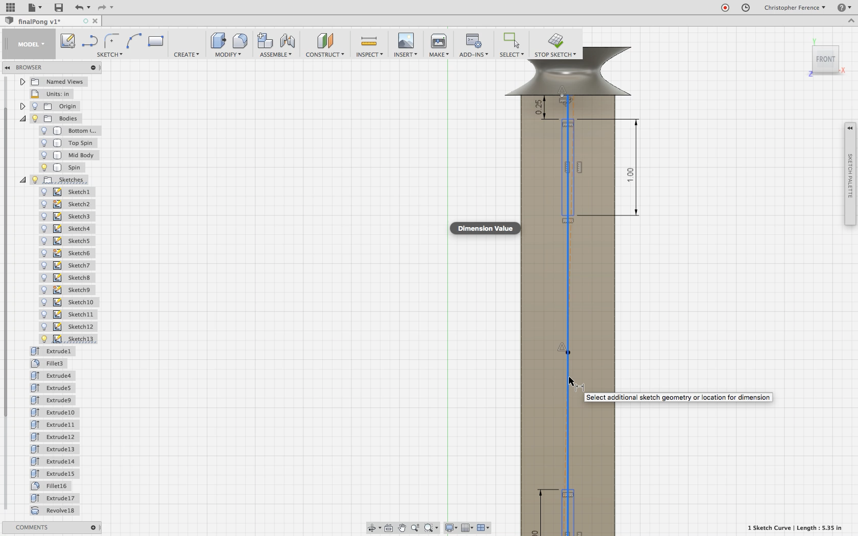858x536 pixels.
Task: Open the data panel grid icon
Action: click(x=10, y=7)
